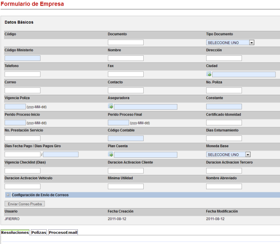Click the Correo input field
The width and height of the screenshot is (280, 244).
[22, 90]
